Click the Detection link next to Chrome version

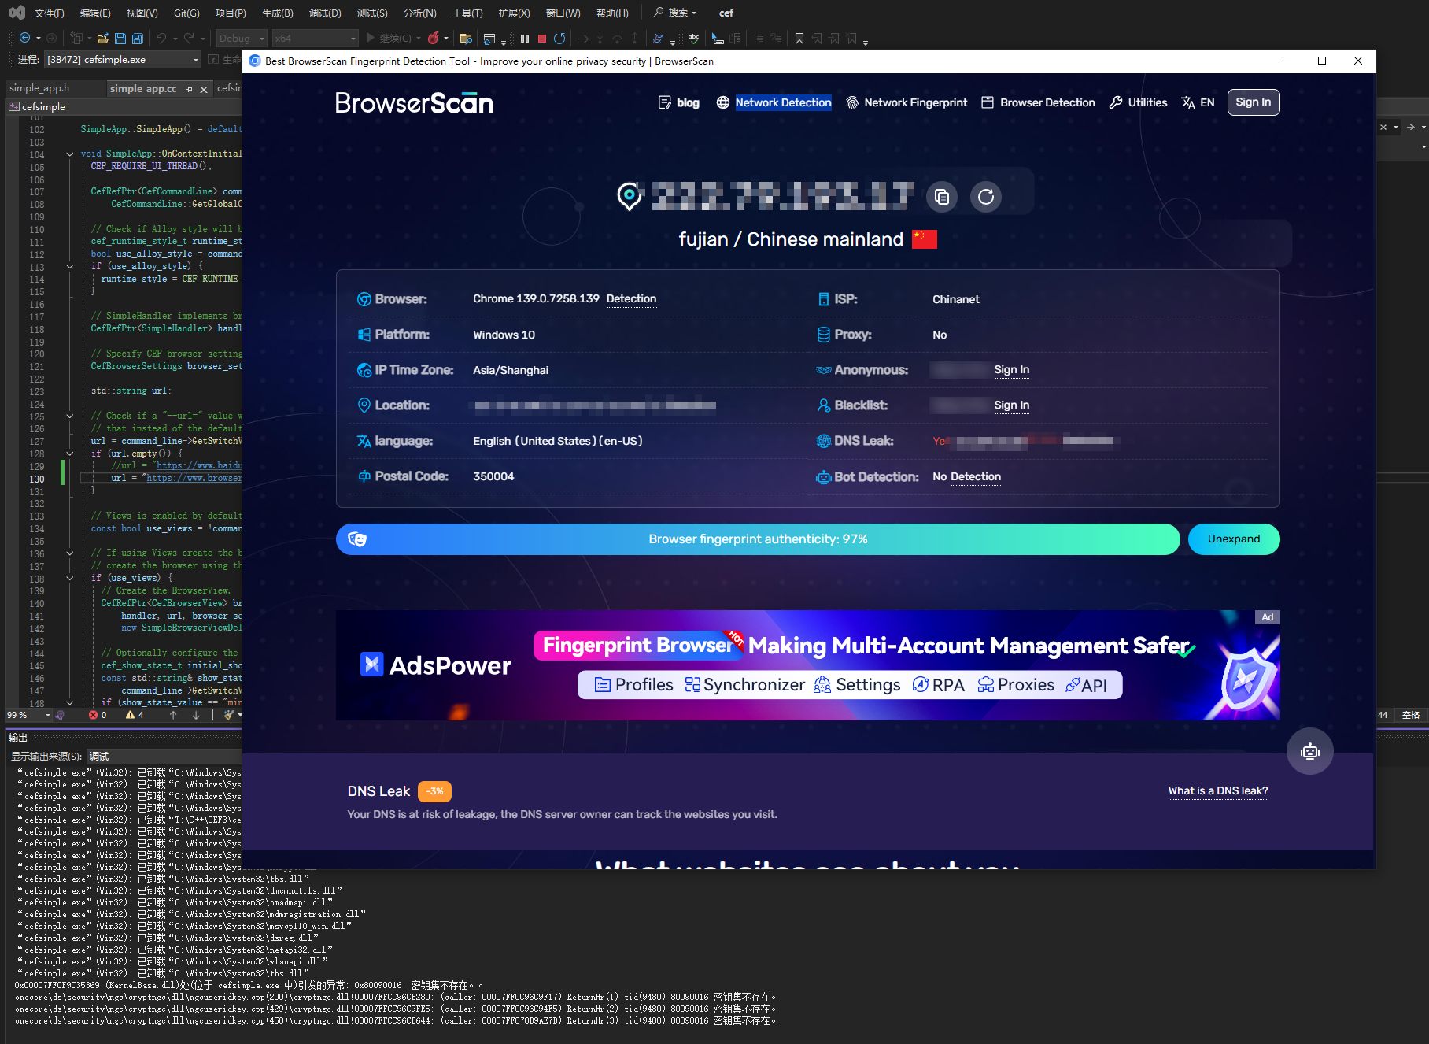[631, 298]
